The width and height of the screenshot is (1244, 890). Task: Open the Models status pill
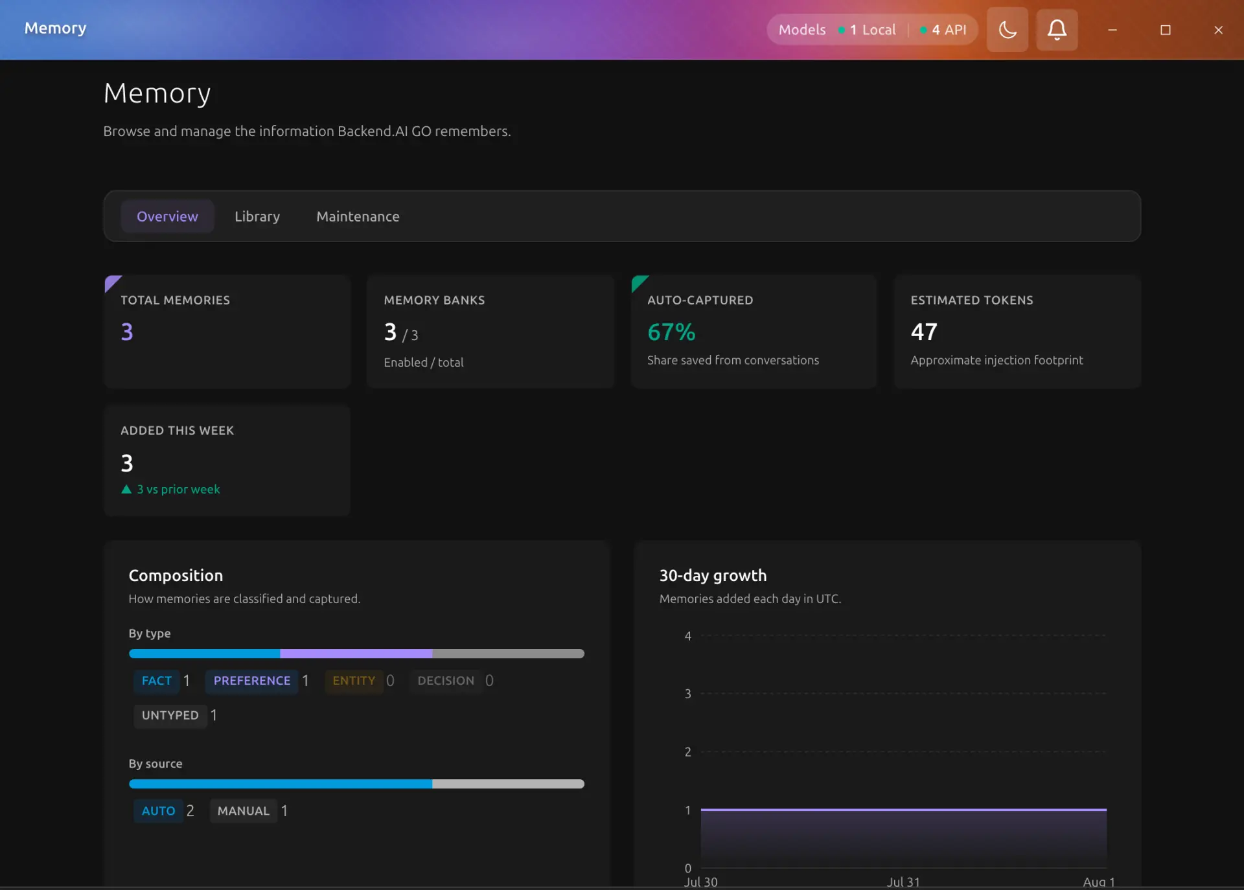(x=872, y=30)
